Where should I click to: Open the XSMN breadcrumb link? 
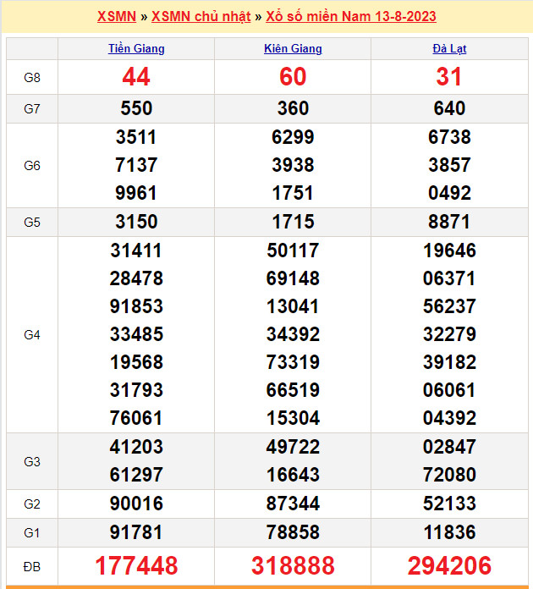click(116, 17)
